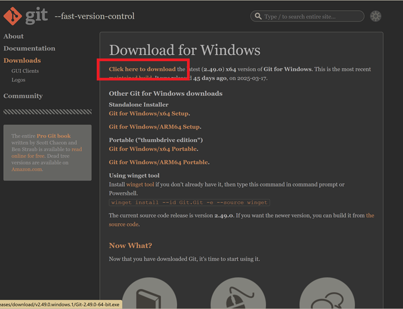Open the Pro Git book link

tap(53, 136)
